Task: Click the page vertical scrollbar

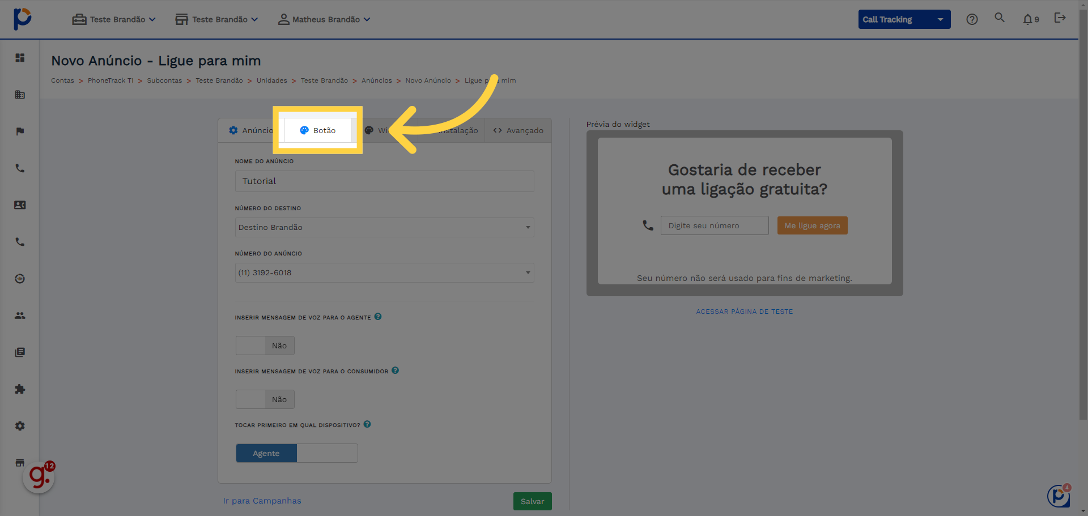Action: (x=1083, y=215)
